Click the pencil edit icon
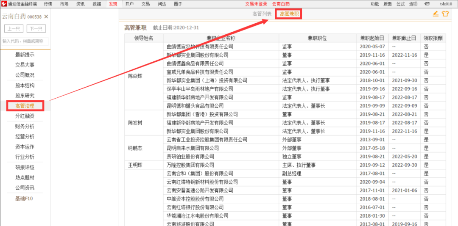 [436, 14]
